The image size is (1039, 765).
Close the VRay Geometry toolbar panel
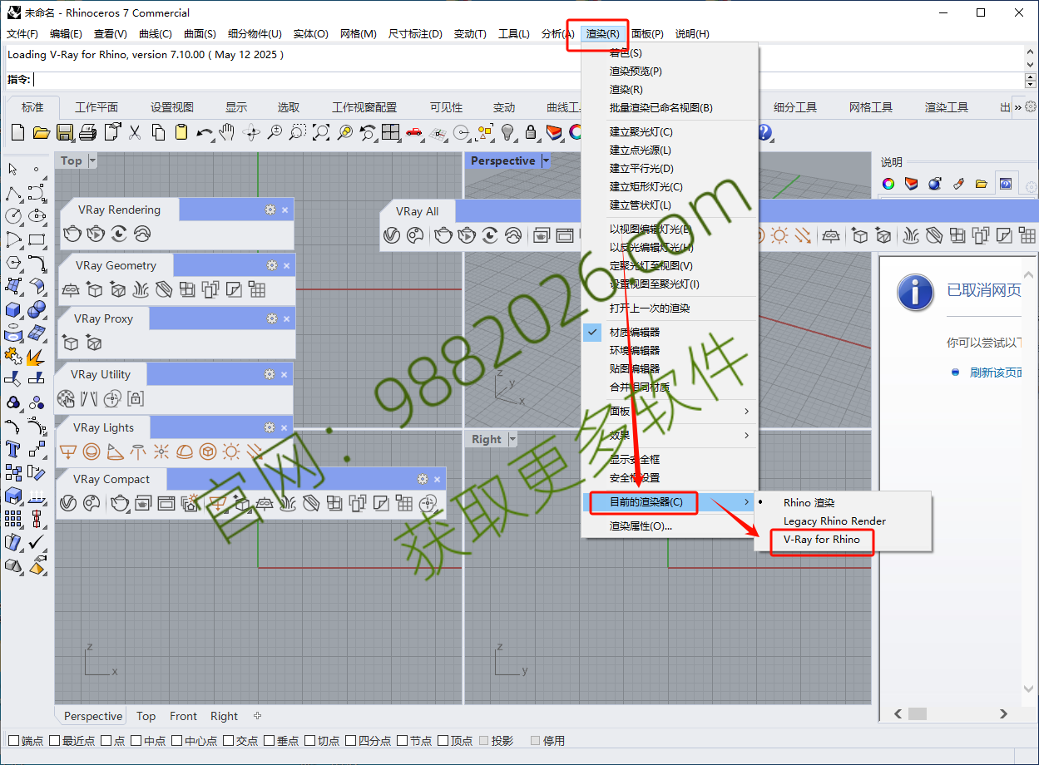[x=285, y=265]
